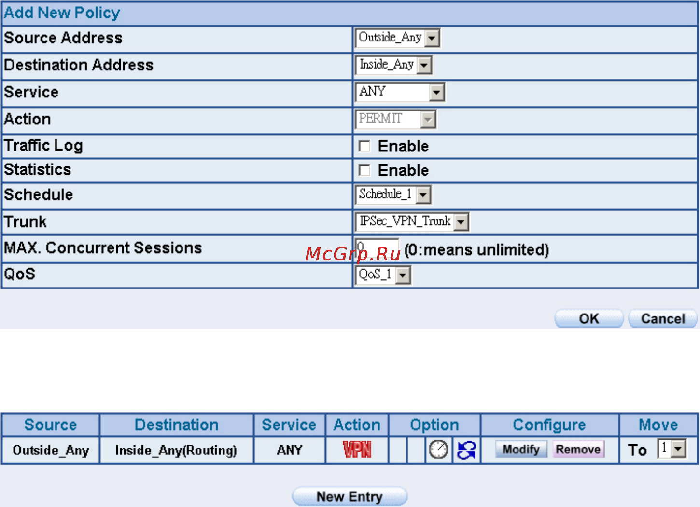
Task: Enable the Statistics checkbox
Action: [364, 170]
